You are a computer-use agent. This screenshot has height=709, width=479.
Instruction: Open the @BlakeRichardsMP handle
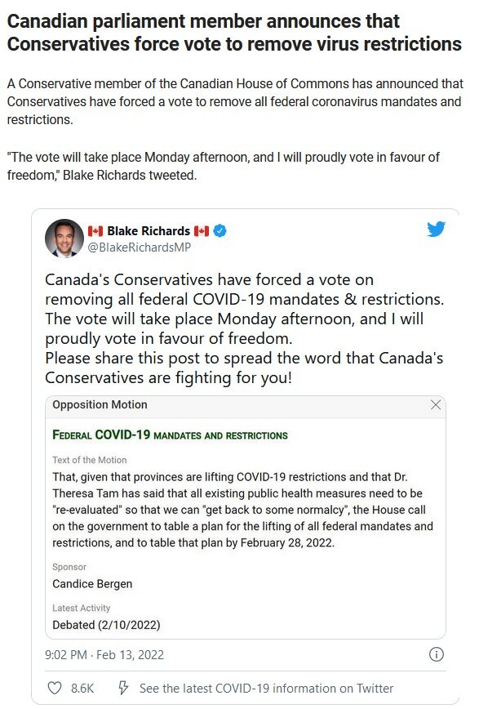tap(140, 247)
